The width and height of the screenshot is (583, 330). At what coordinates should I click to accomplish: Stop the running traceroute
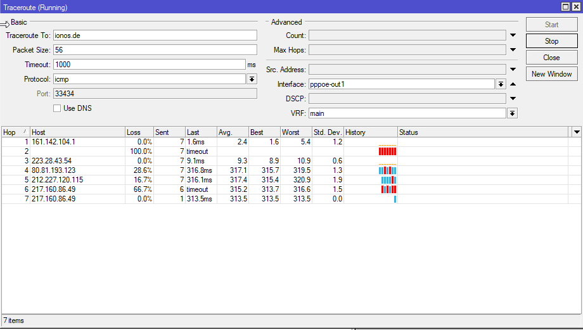tap(551, 41)
